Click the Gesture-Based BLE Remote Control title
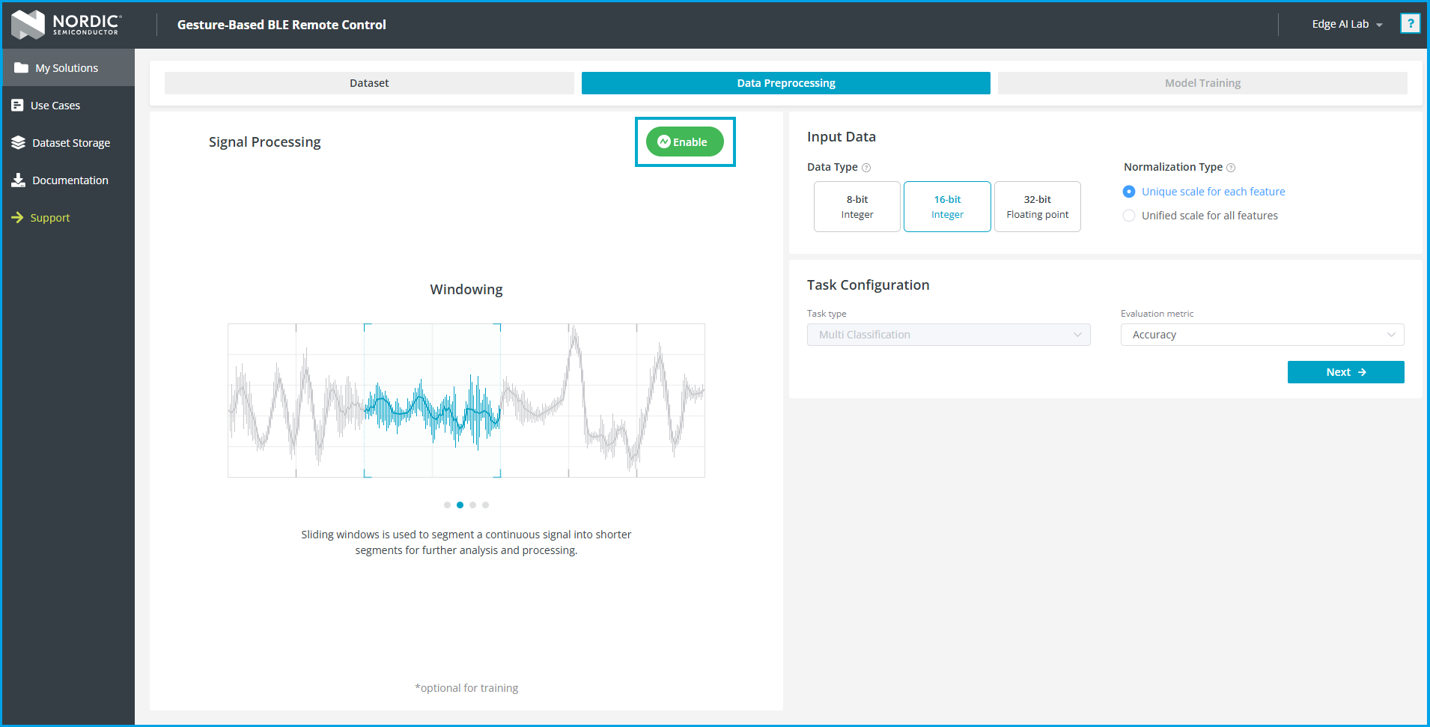 point(282,25)
